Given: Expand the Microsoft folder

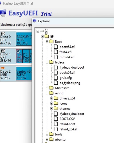Looking at the screenshot, I should [x=47, y=88].
